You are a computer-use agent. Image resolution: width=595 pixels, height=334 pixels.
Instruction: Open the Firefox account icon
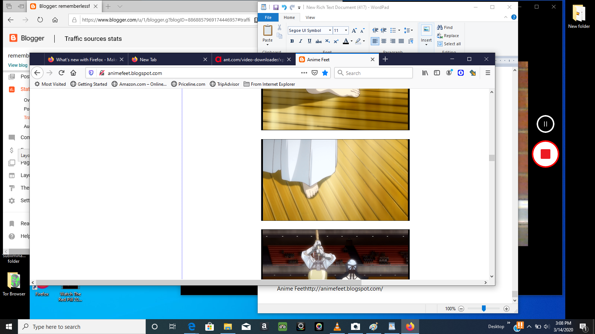click(449, 73)
